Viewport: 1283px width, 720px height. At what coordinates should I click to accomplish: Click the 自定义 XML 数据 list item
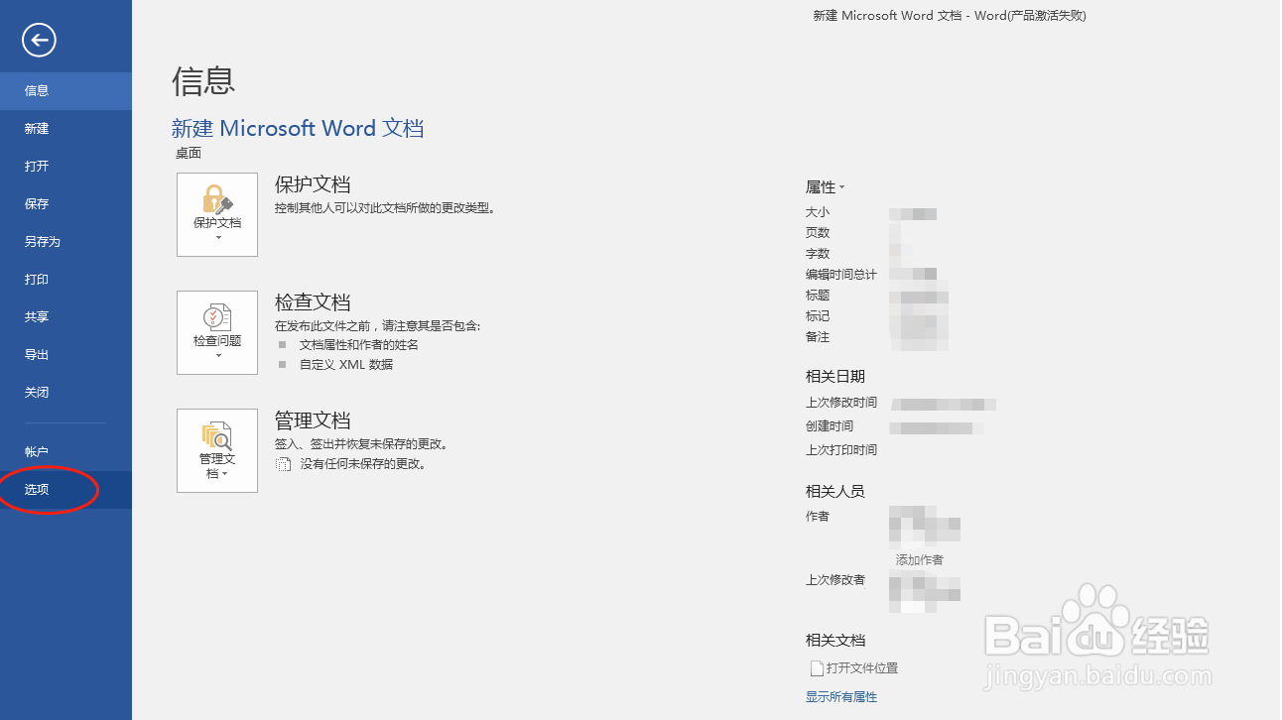(x=346, y=365)
